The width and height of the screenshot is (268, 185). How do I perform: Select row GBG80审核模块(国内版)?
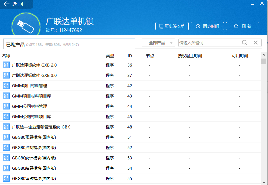pos(130,179)
